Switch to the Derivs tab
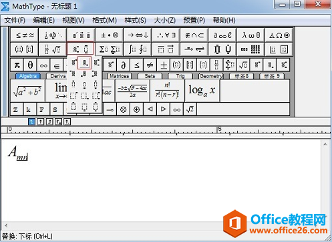The image size is (332, 242). pyautogui.click(x=58, y=76)
